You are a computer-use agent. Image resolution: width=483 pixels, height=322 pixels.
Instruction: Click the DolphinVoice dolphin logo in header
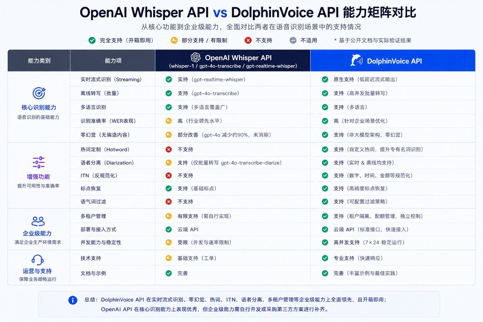click(x=356, y=60)
